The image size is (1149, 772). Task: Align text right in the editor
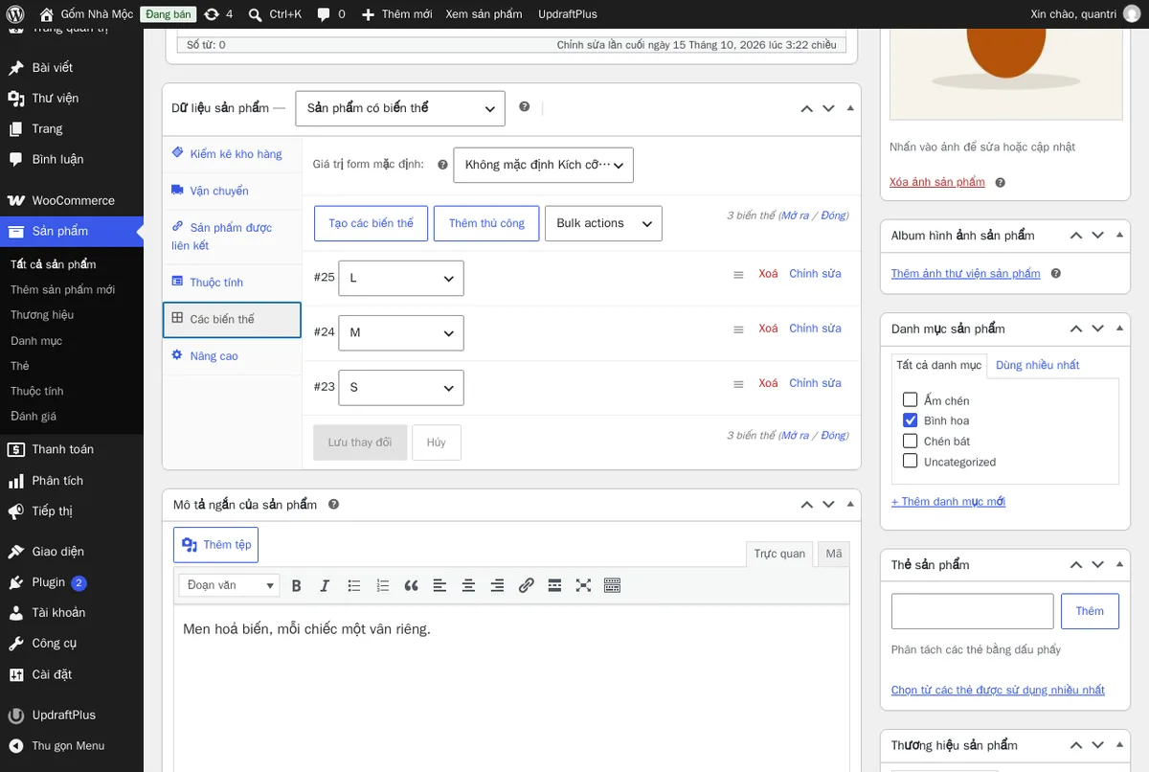point(497,585)
